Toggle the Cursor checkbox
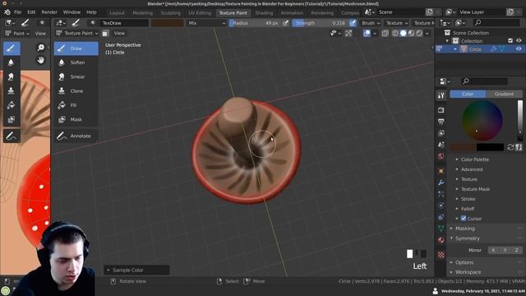Screen dimensions: 526x296 464,219
